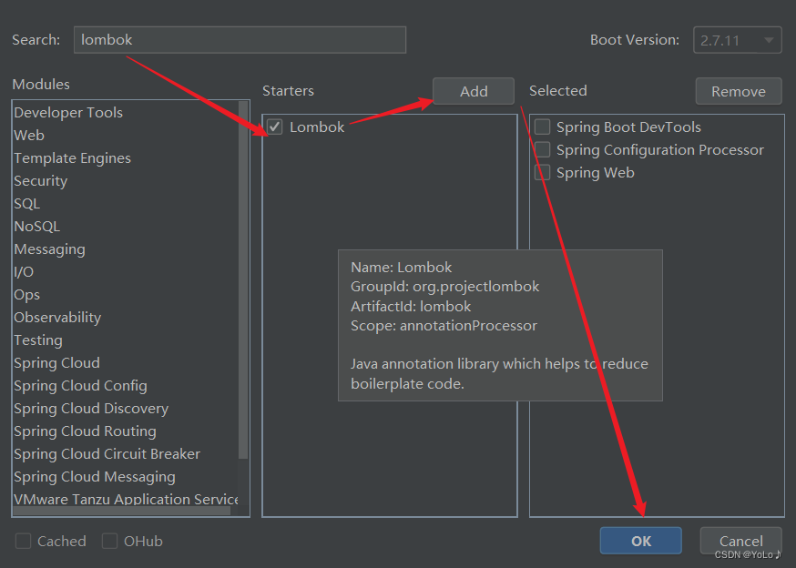Select the I/O module

click(125, 272)
